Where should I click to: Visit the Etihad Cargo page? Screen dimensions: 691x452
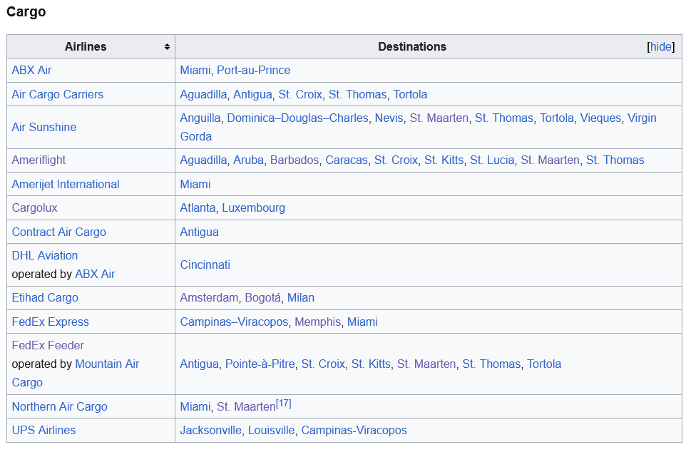click(45, 298)
